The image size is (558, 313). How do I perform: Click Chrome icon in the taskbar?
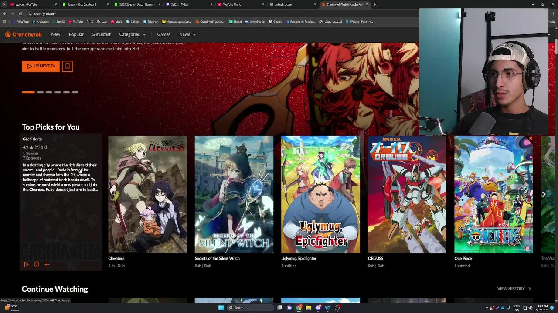[x=299, y=308]
